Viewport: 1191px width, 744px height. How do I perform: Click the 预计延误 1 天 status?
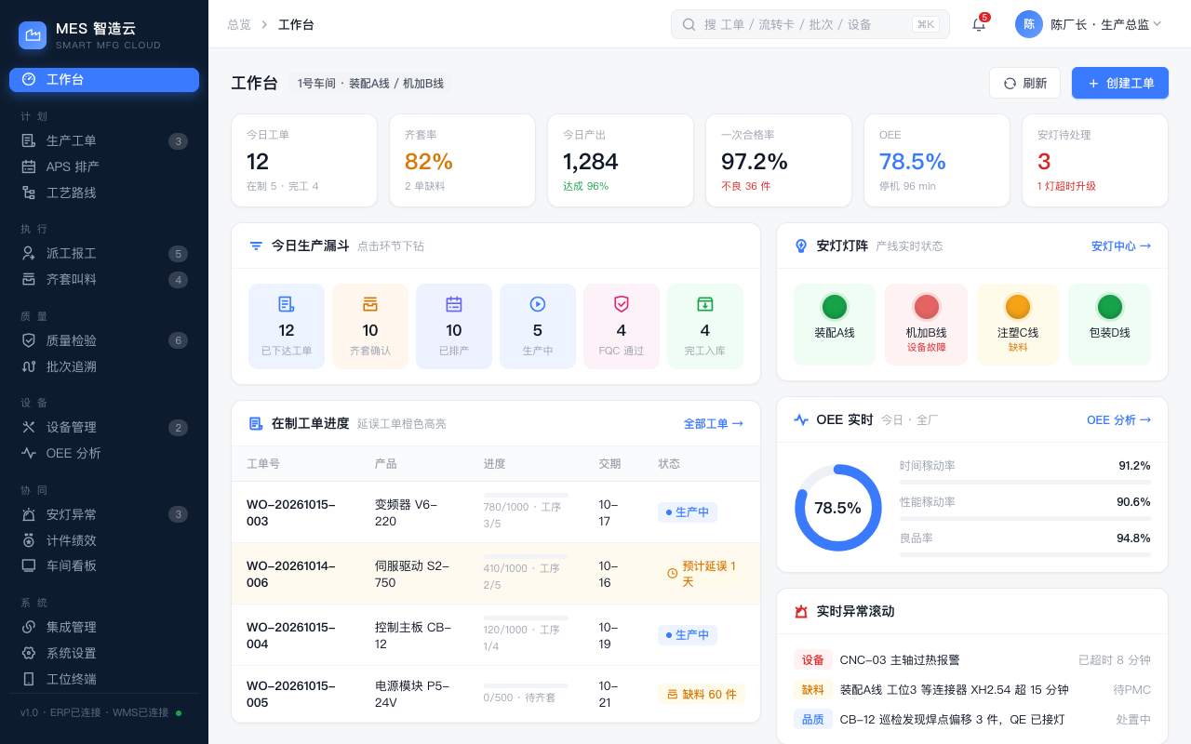(702, 574)
